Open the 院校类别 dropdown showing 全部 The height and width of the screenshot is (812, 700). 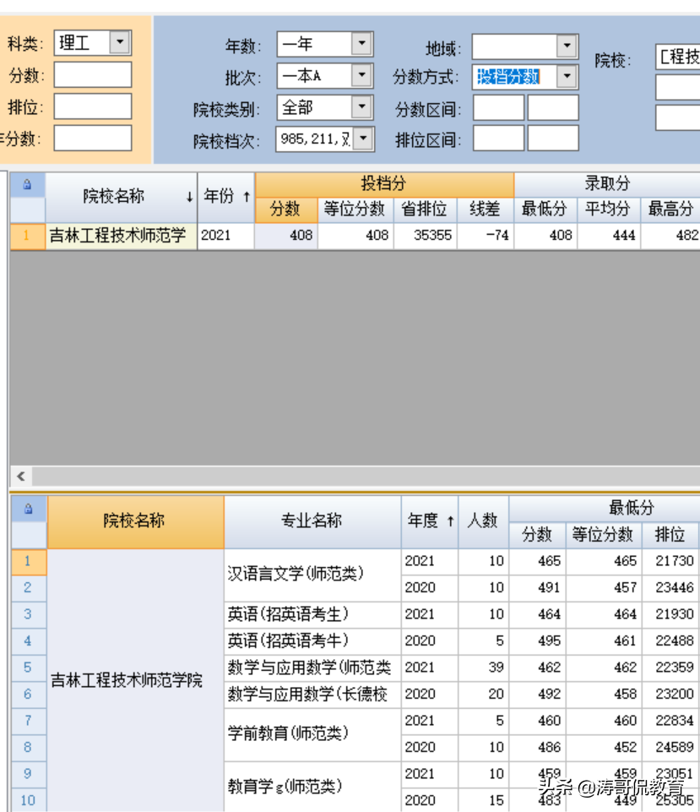click(361, 106)
